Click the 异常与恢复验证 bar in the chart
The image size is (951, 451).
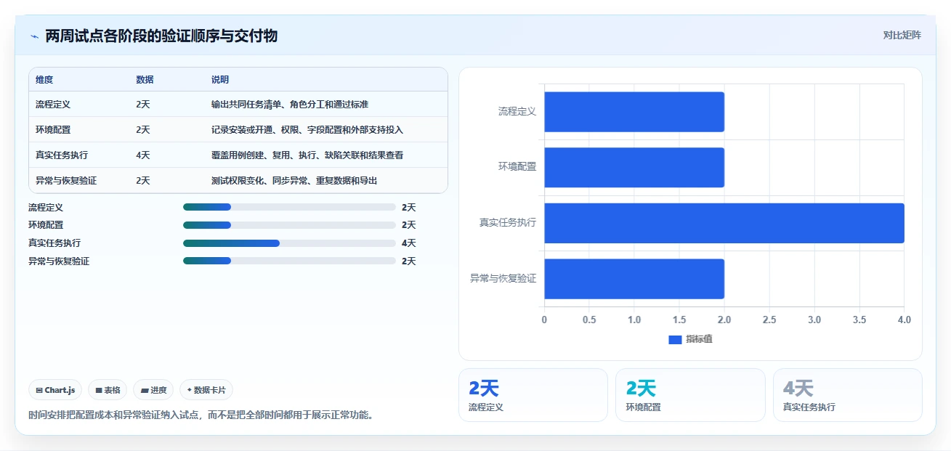(x=634, y=279)
